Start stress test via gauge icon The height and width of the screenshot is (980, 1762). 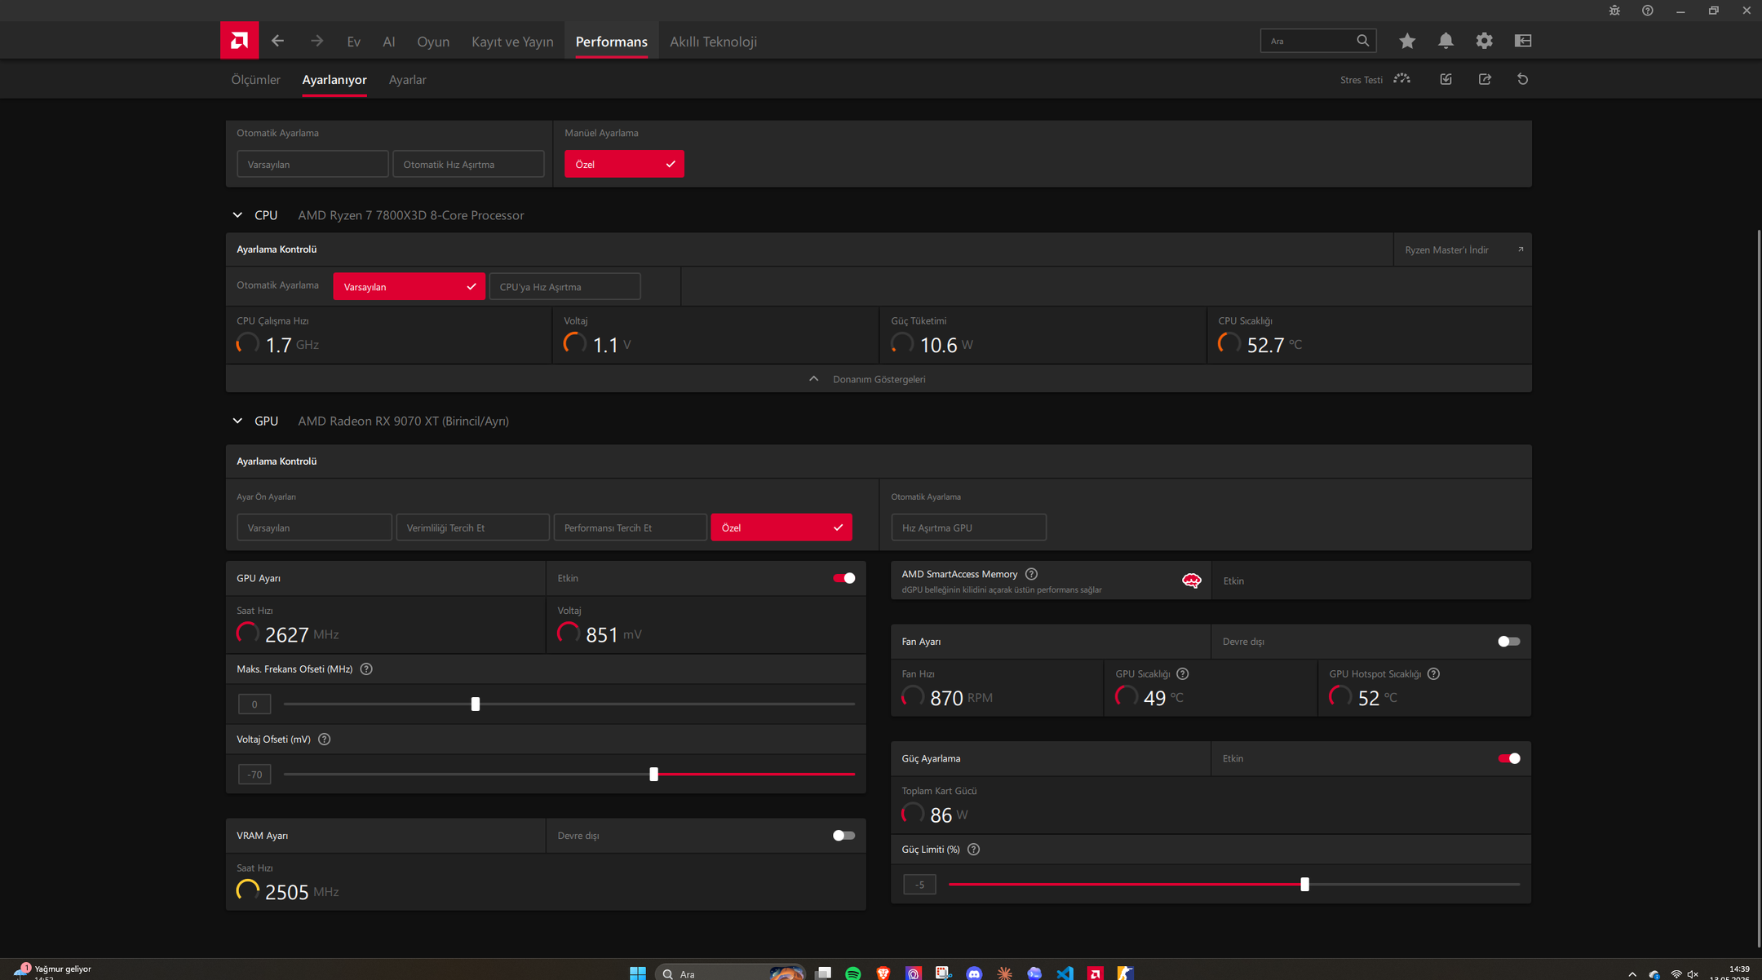(x=1401, y=79)
